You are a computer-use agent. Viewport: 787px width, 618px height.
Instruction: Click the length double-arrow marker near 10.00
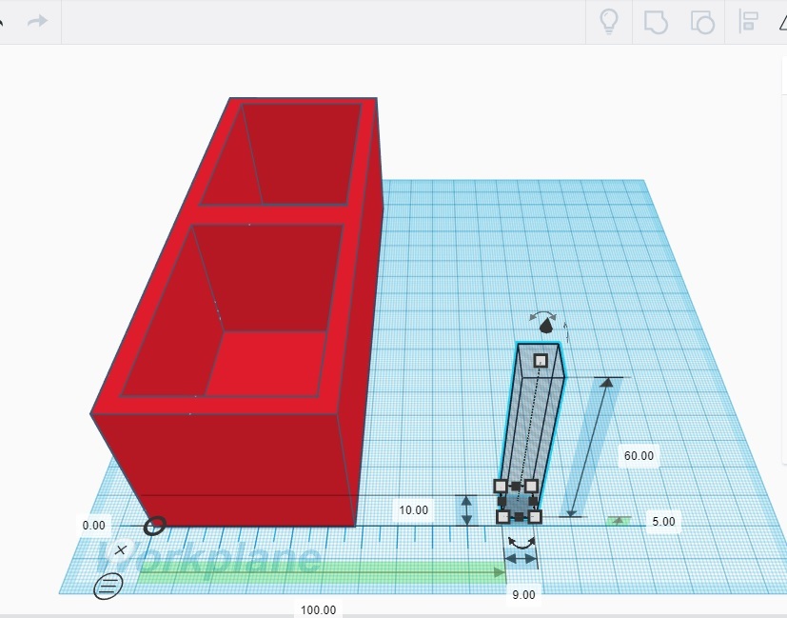[x=467, y=510]
